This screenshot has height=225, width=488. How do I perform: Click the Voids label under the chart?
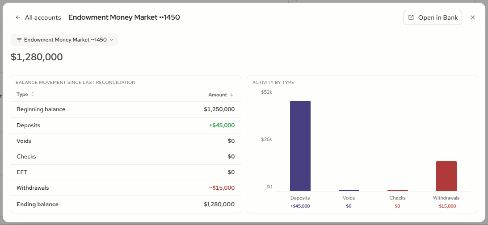349,198
